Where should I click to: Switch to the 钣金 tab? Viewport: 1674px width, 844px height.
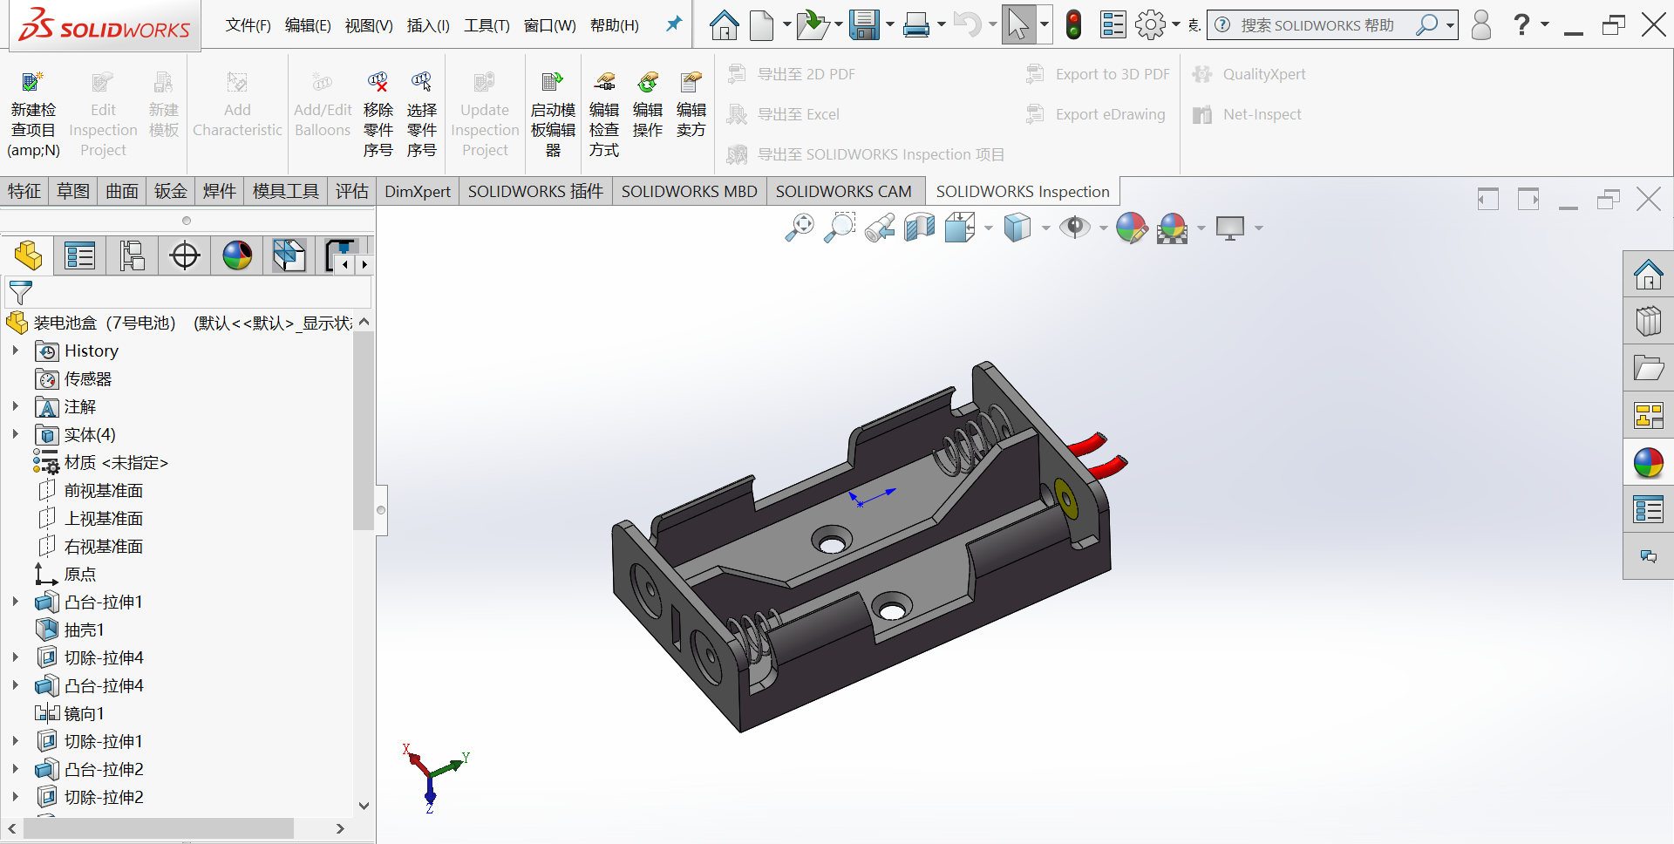[x=171, y=191]
